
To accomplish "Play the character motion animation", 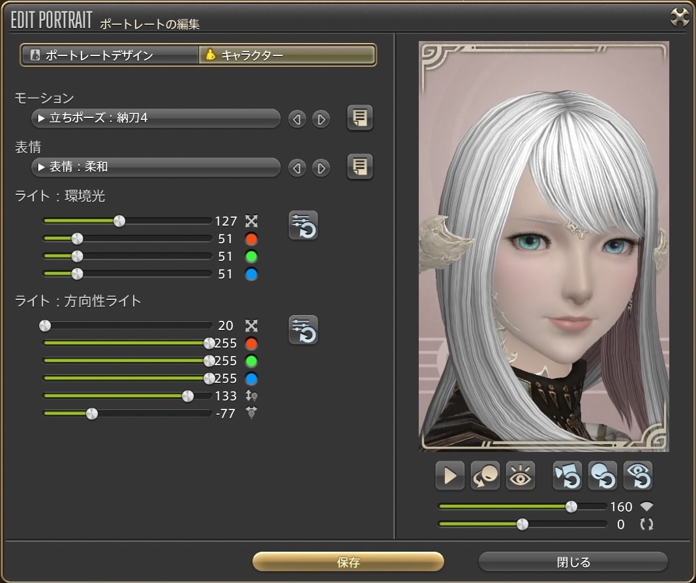I will click(449, 475).
